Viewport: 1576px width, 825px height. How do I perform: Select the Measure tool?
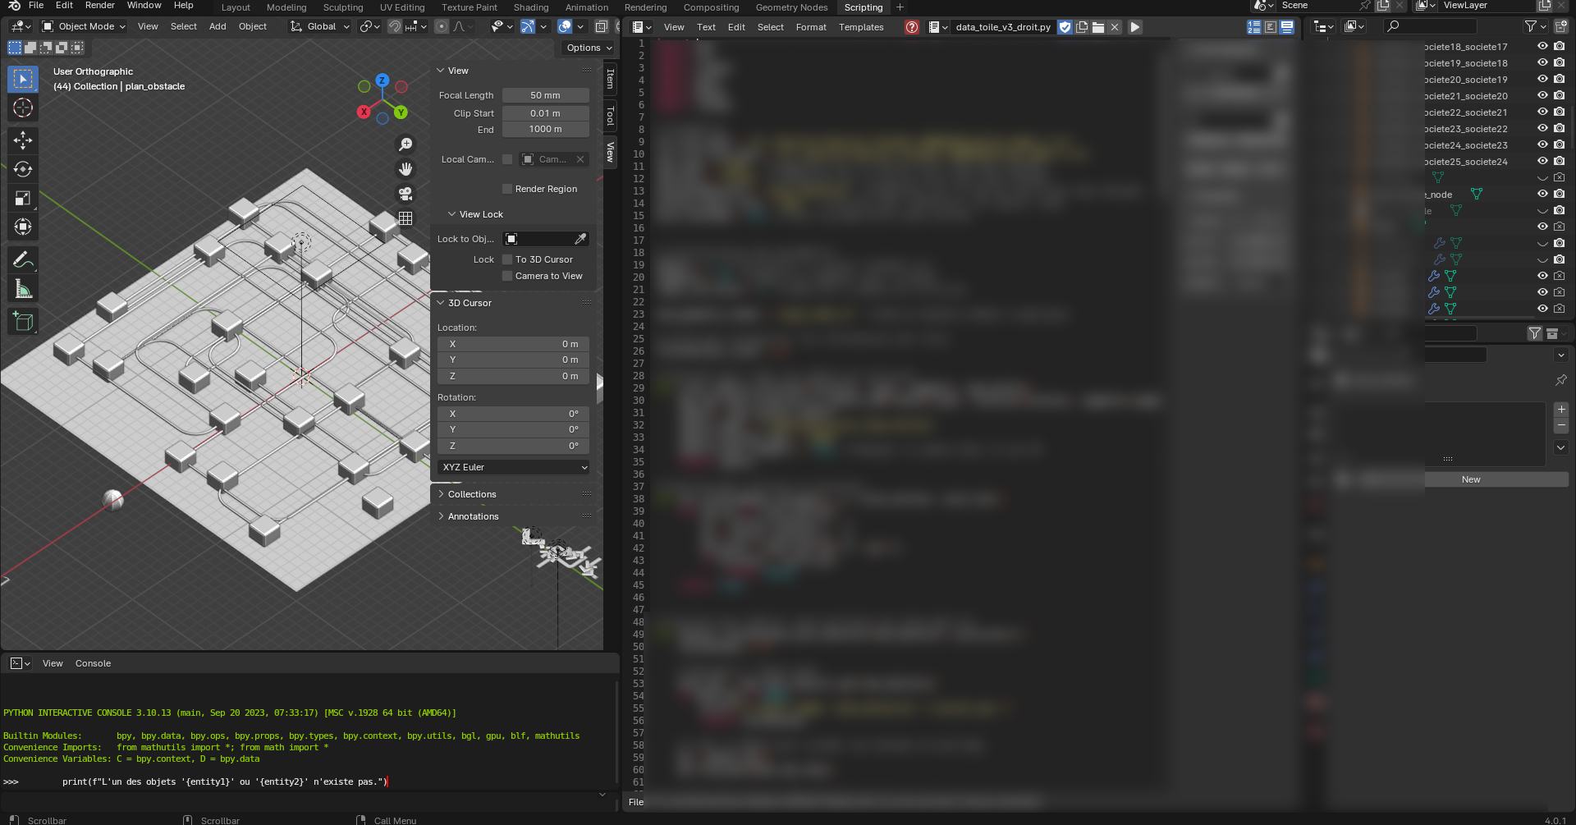click(x=23, y=289)
